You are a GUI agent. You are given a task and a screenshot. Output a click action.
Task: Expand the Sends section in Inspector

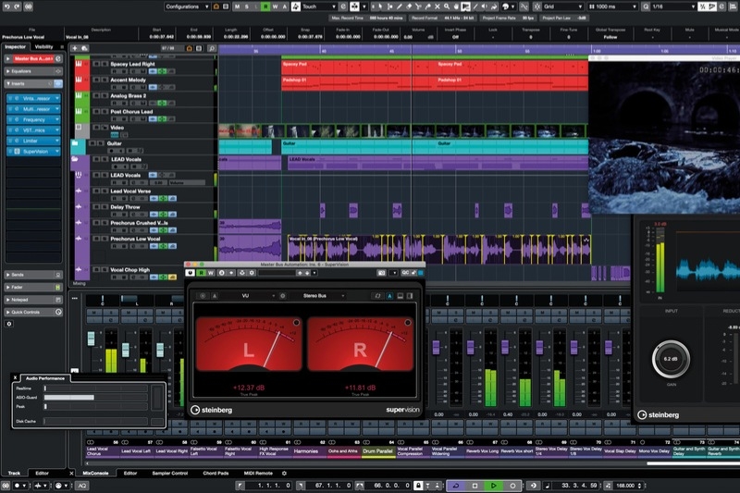click(33, 275)
